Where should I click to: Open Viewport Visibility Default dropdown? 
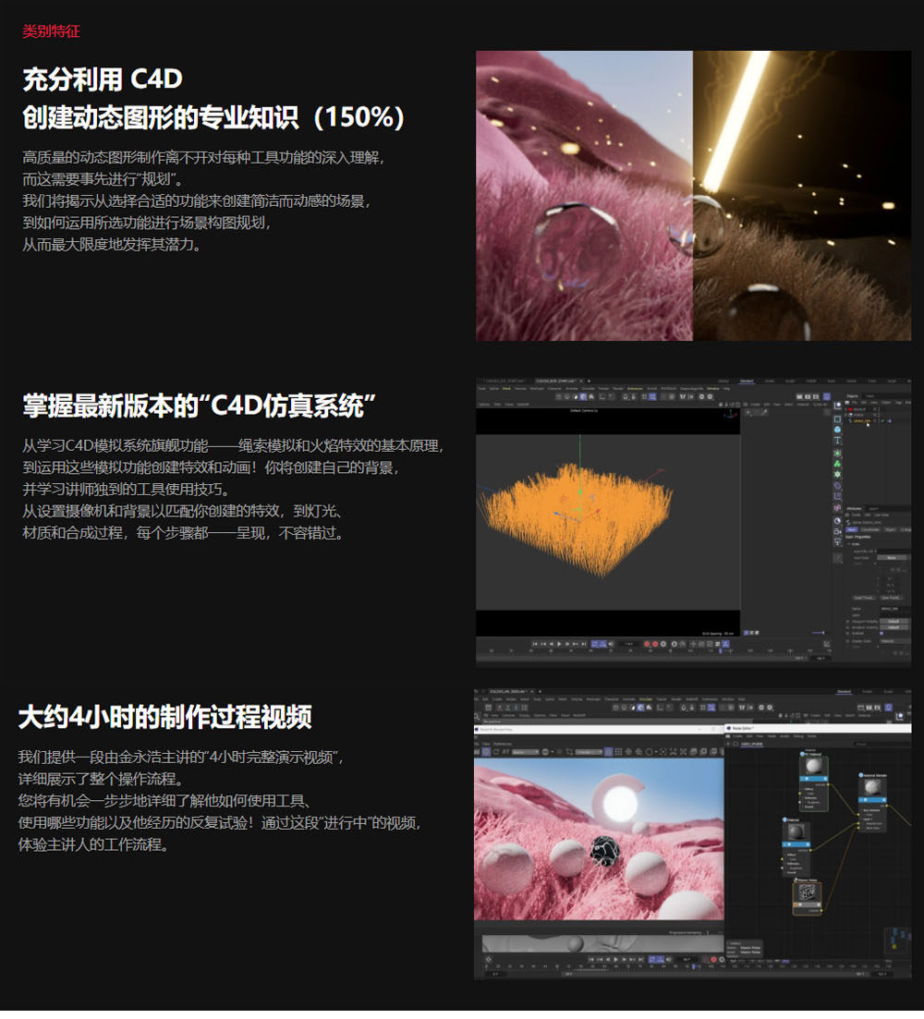pos(894,621)
